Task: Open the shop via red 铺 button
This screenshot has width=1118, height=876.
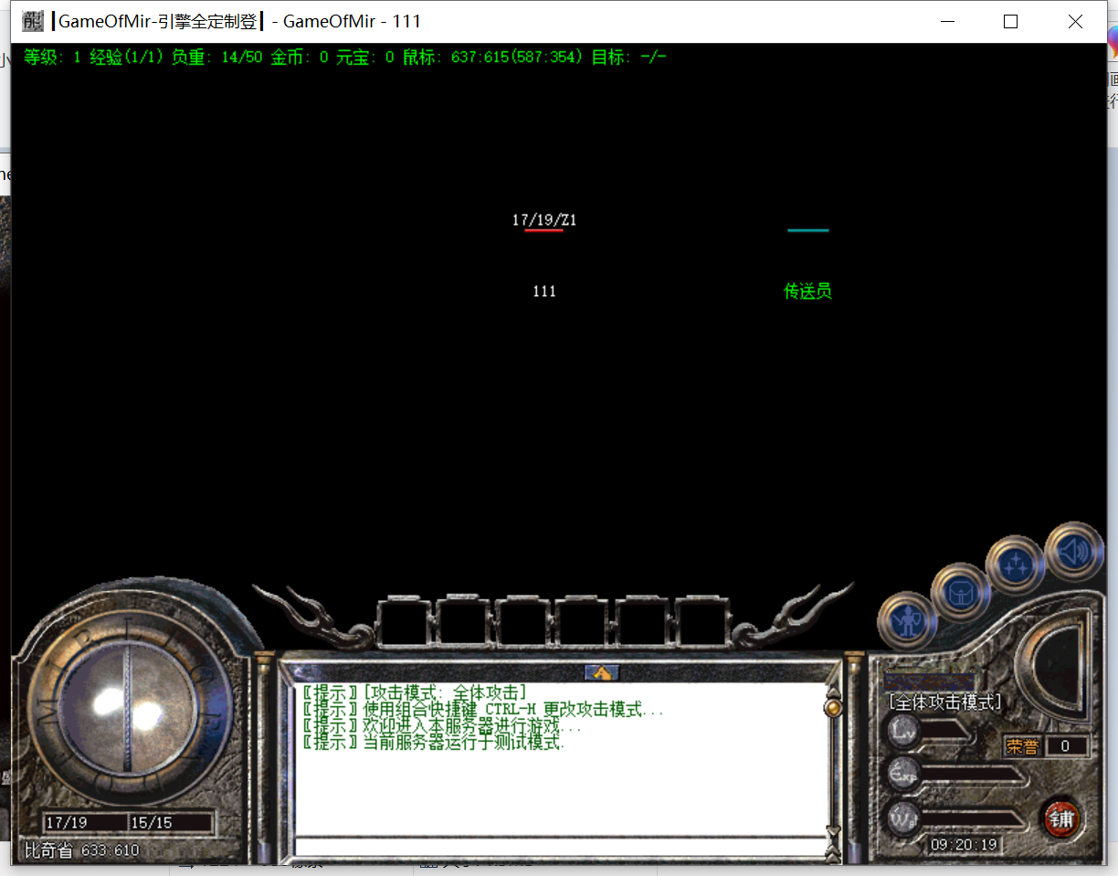Action: 1060,818
